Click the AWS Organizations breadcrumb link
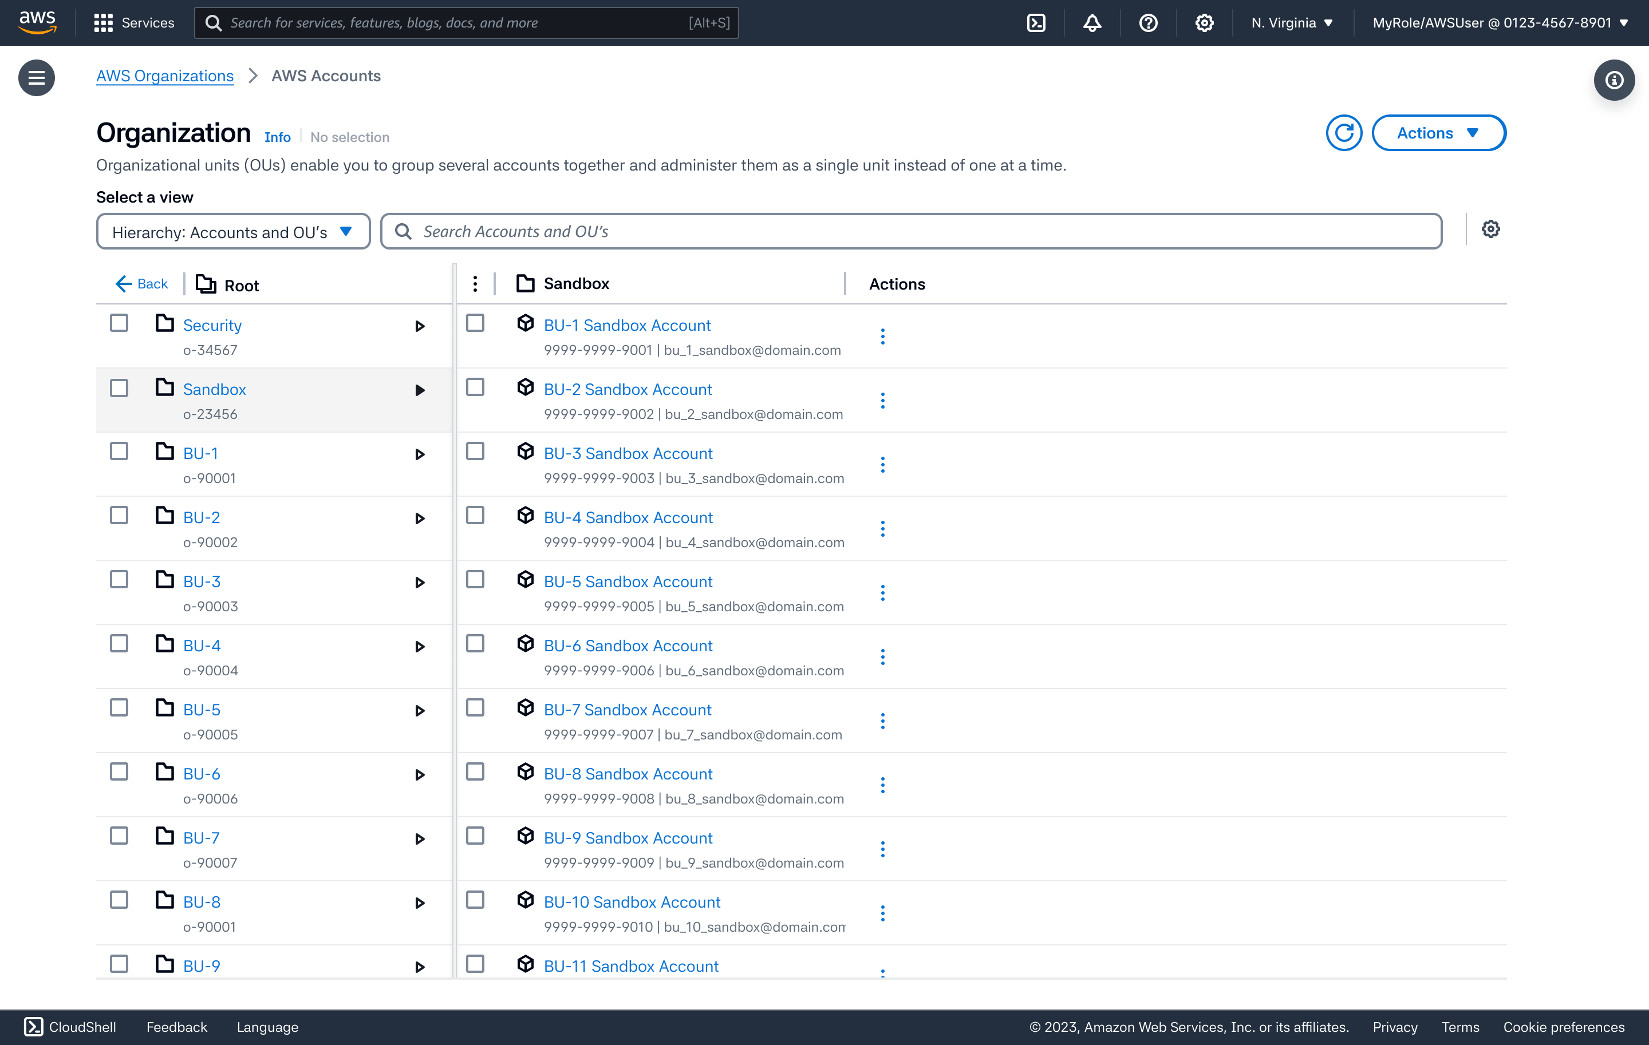 [x=165, y=76]
